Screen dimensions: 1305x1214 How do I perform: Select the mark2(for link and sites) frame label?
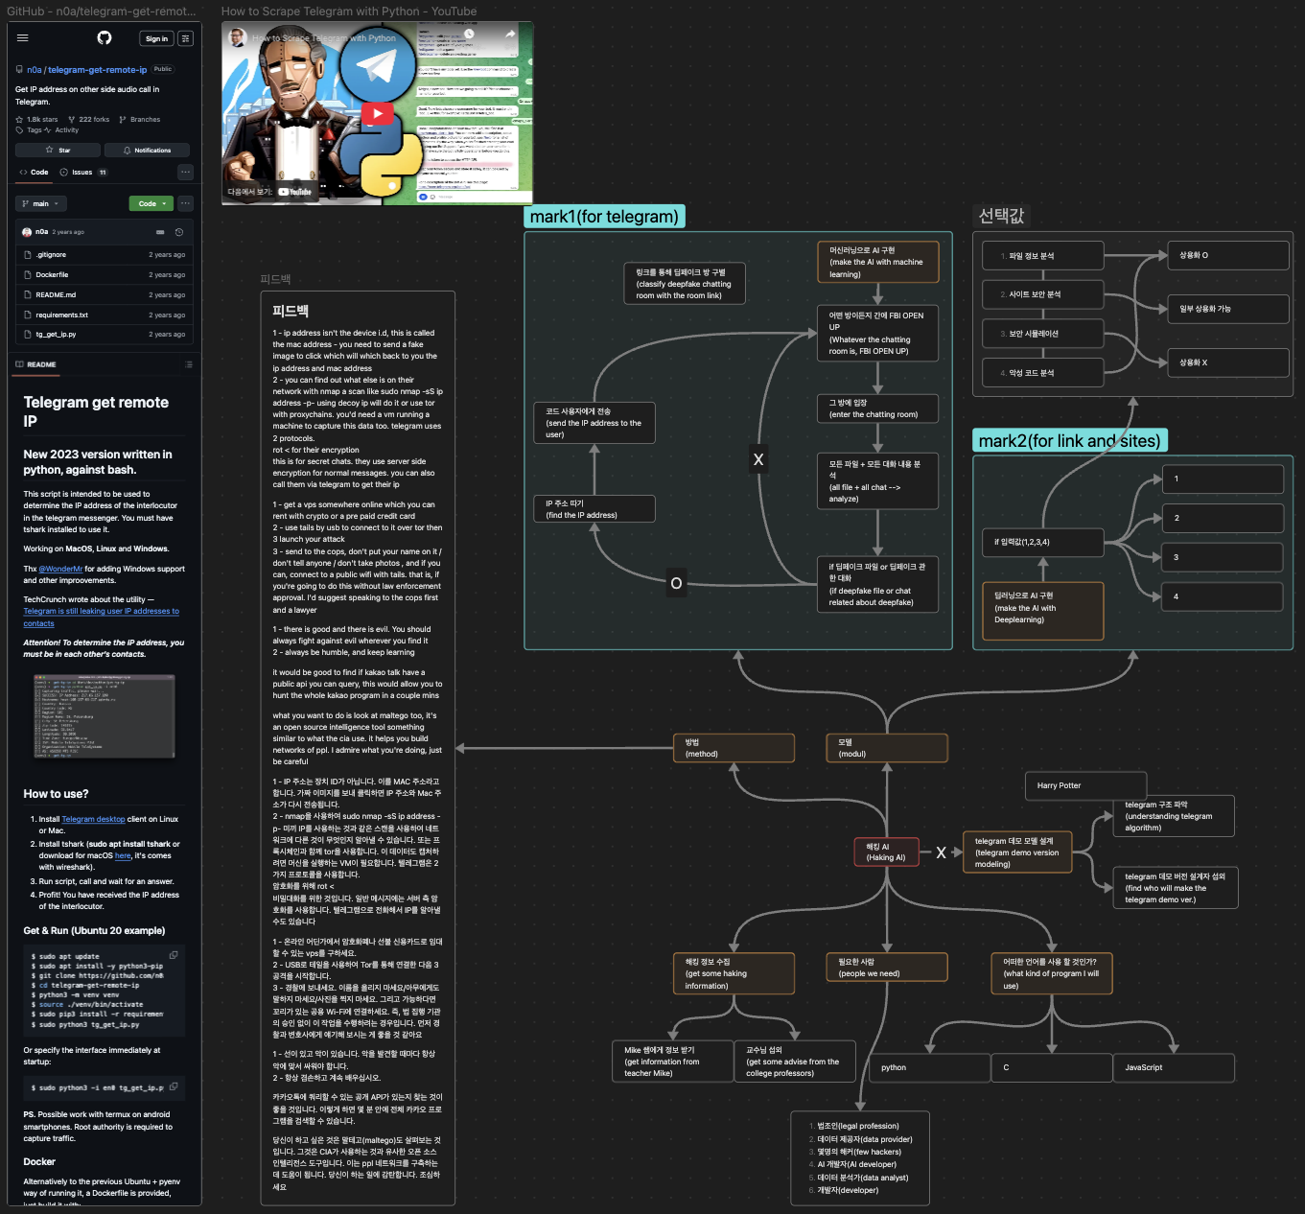pos(1070,441)
